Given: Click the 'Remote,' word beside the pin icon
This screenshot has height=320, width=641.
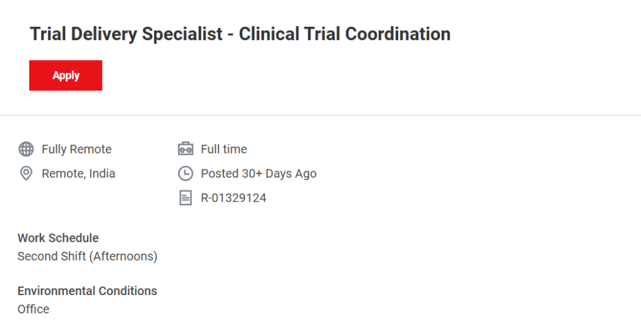Looking at the screenshot, I should tap(64, 173).
